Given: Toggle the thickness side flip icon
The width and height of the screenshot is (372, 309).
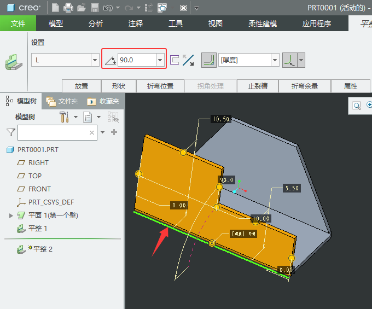Looking at the screenshot, I should click(x=175, y=60).
